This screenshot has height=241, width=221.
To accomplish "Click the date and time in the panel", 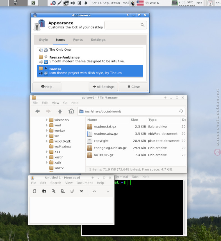I will click(106, 3).
